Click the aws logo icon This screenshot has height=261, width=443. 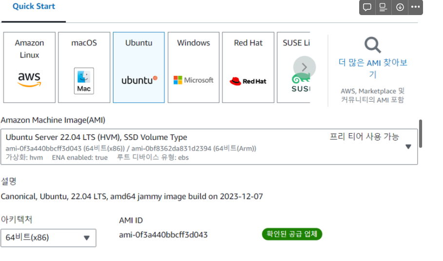pos(29,79)
